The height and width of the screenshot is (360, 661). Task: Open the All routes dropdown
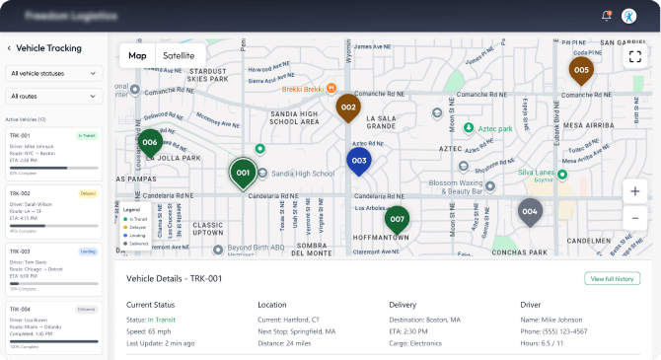coord(54,96)
